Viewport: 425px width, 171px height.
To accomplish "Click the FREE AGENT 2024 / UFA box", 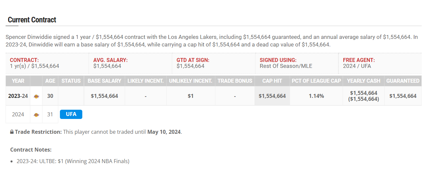I will point(380,63).
